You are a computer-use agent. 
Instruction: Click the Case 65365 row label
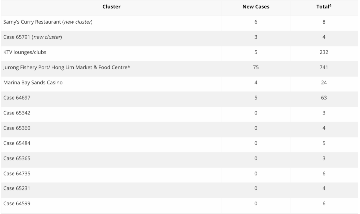tap(17, 158)
